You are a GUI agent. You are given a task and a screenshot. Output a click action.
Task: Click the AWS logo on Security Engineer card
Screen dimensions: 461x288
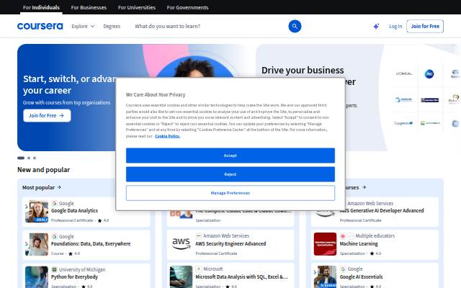coord(181,244)
